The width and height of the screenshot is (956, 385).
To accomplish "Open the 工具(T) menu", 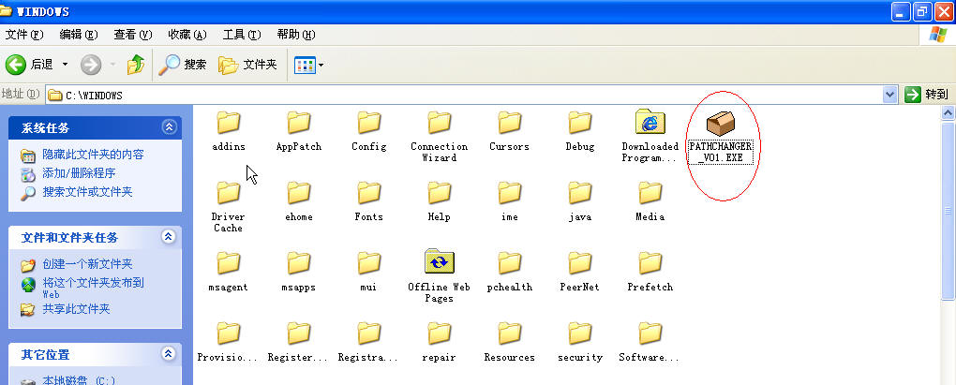I will (242, 35).
